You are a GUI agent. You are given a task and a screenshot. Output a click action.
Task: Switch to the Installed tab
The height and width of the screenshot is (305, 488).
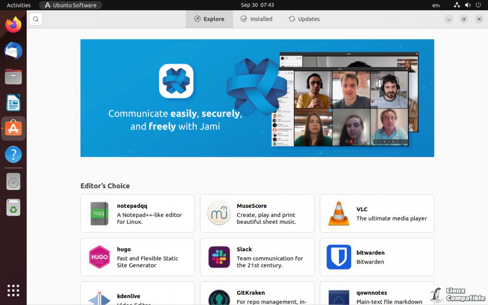256,19
